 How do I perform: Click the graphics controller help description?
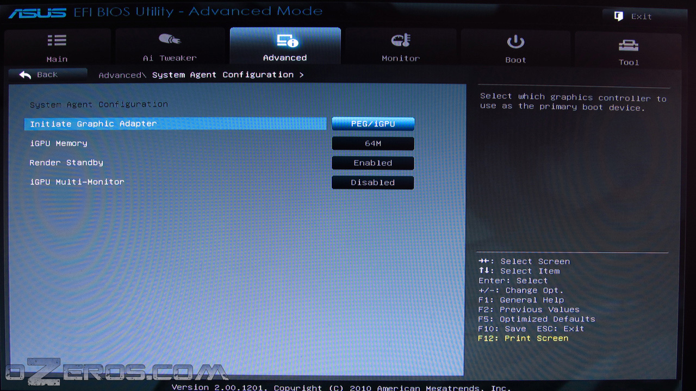click(x=573, y=102)
